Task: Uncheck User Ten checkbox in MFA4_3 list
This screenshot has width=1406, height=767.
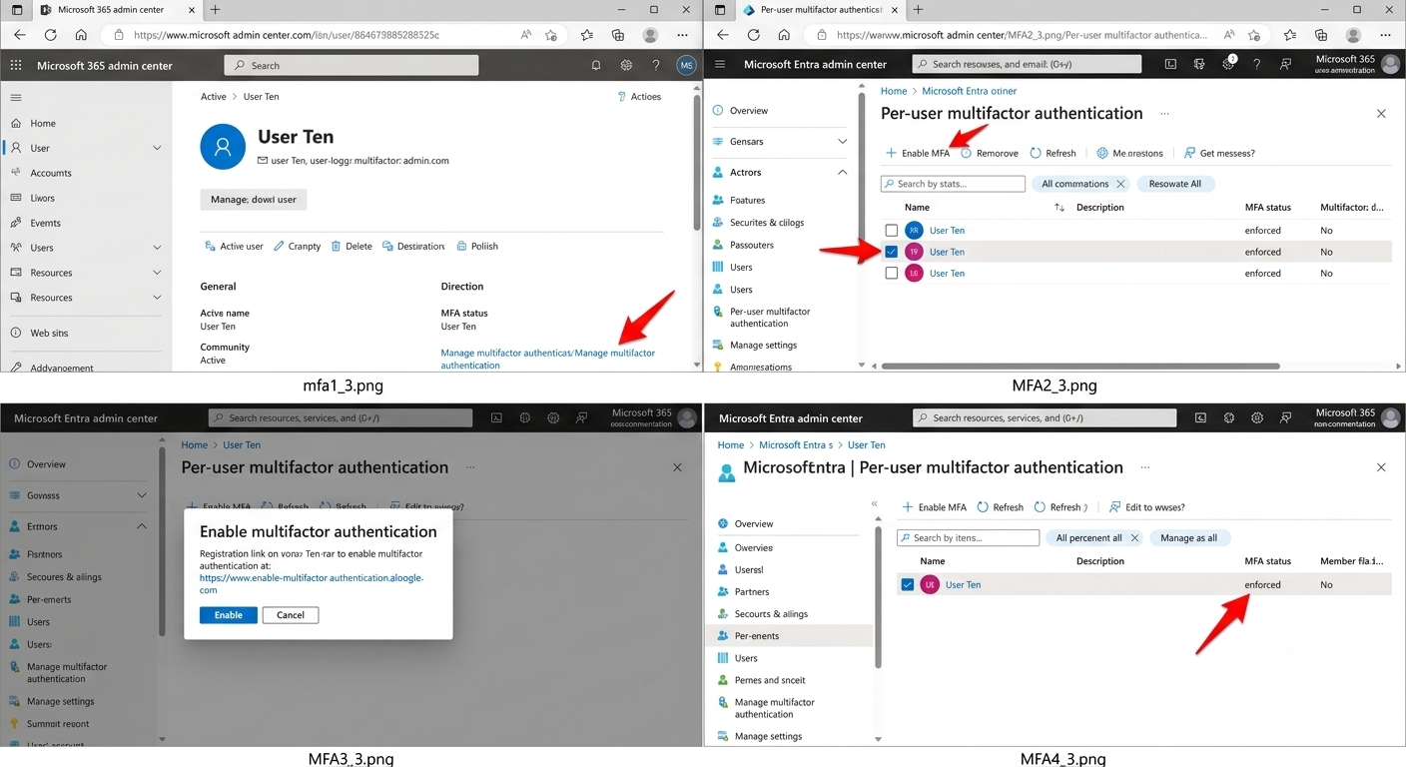Action: [908, 584]
